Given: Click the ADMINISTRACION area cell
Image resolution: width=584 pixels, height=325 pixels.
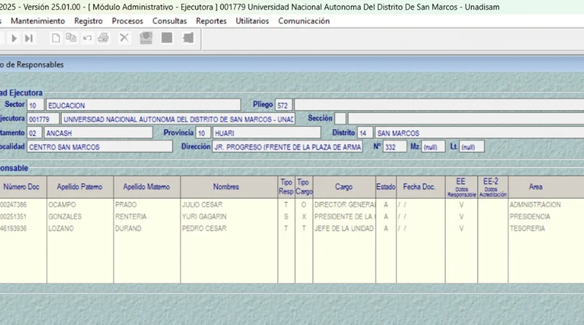Looking at the screenshot, I should tap(546, 205).
